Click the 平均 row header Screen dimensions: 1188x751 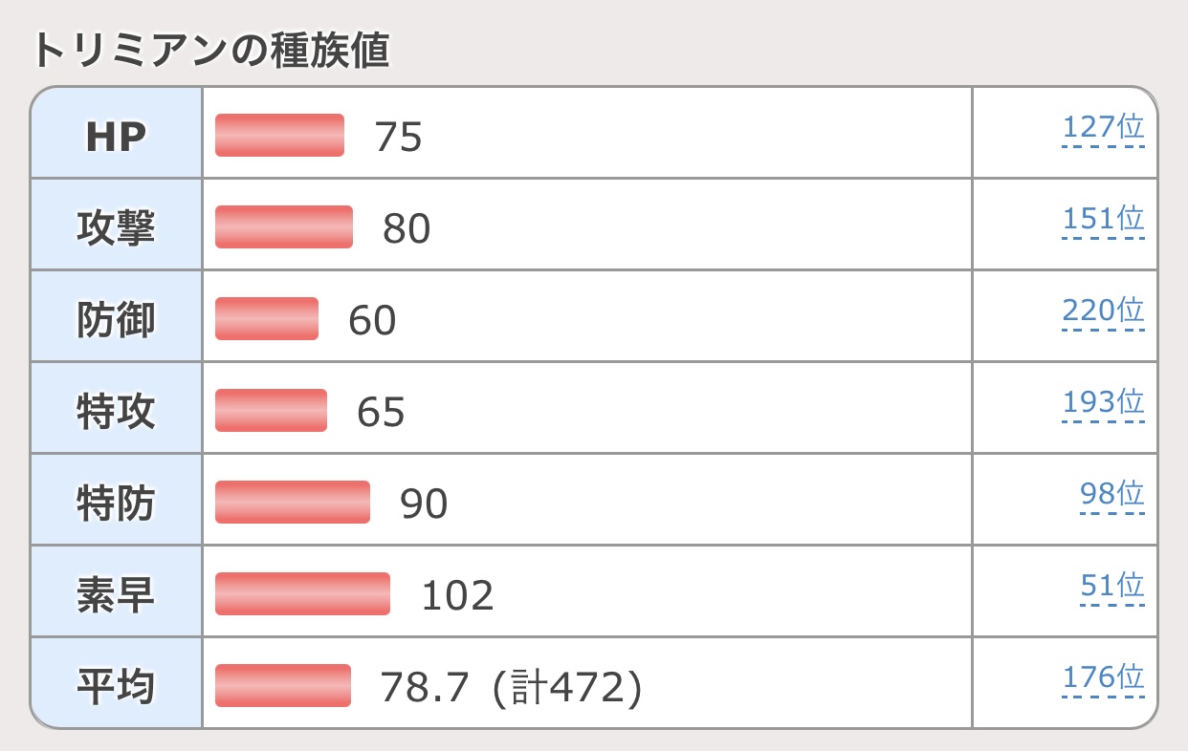(116, 686)
